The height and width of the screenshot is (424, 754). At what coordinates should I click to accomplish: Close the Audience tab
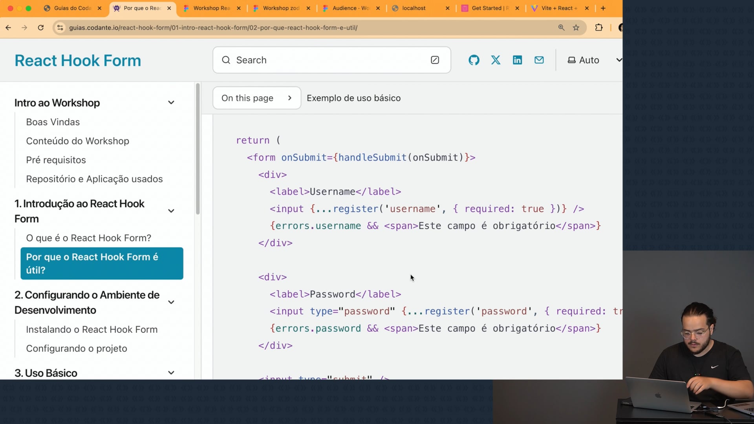coord(378,8)
